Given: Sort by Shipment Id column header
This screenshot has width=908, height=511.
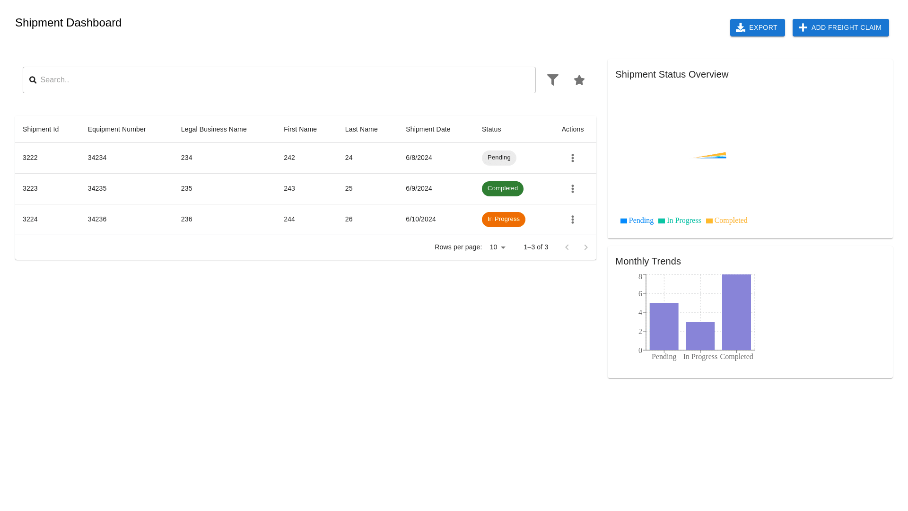Looking at the screenshot, I should (x=41, y=129).
